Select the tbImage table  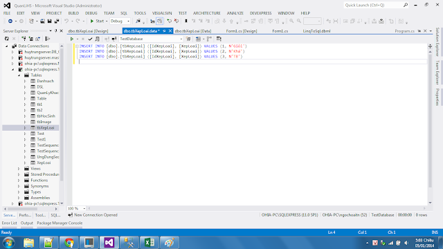(44, 122)
